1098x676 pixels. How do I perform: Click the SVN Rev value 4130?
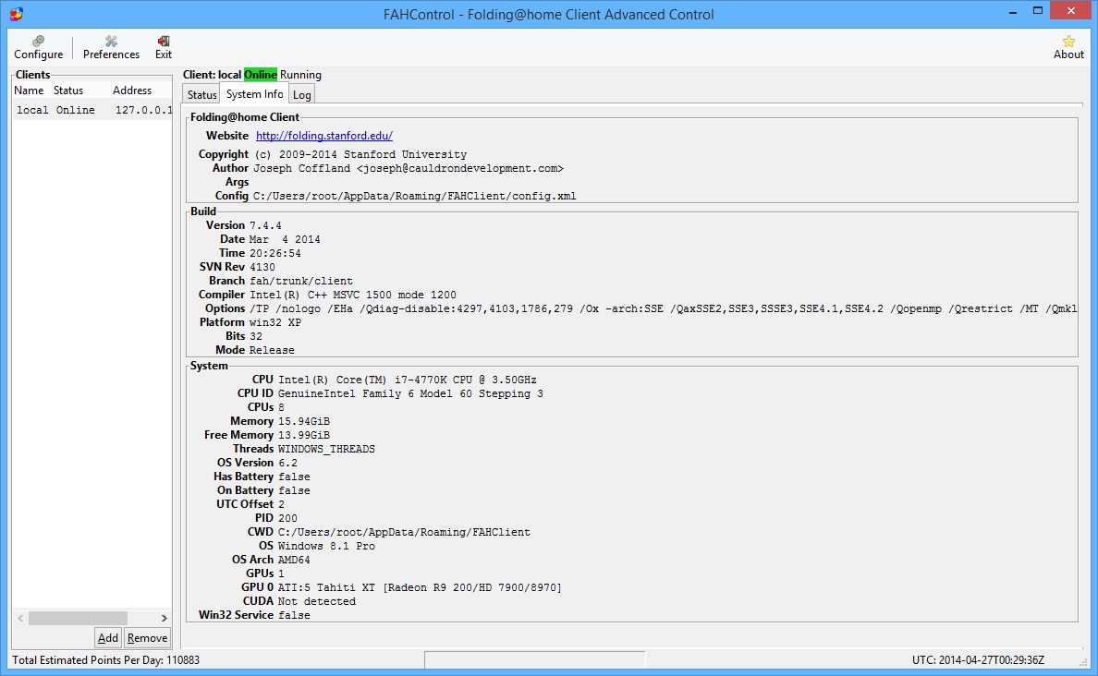click(x=262, y=267)
